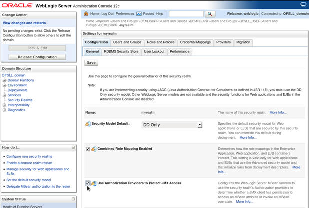Click OFSLL_USER breadcrumb link
Screen dimensions: 309x208
[250, 21]
